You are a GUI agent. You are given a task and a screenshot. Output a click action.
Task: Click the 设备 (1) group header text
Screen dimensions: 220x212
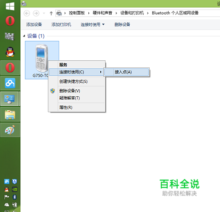coord(36,36)
